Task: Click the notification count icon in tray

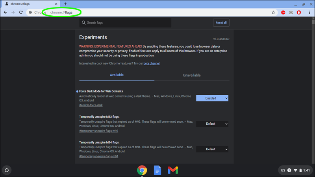Action: click(289, 170)
